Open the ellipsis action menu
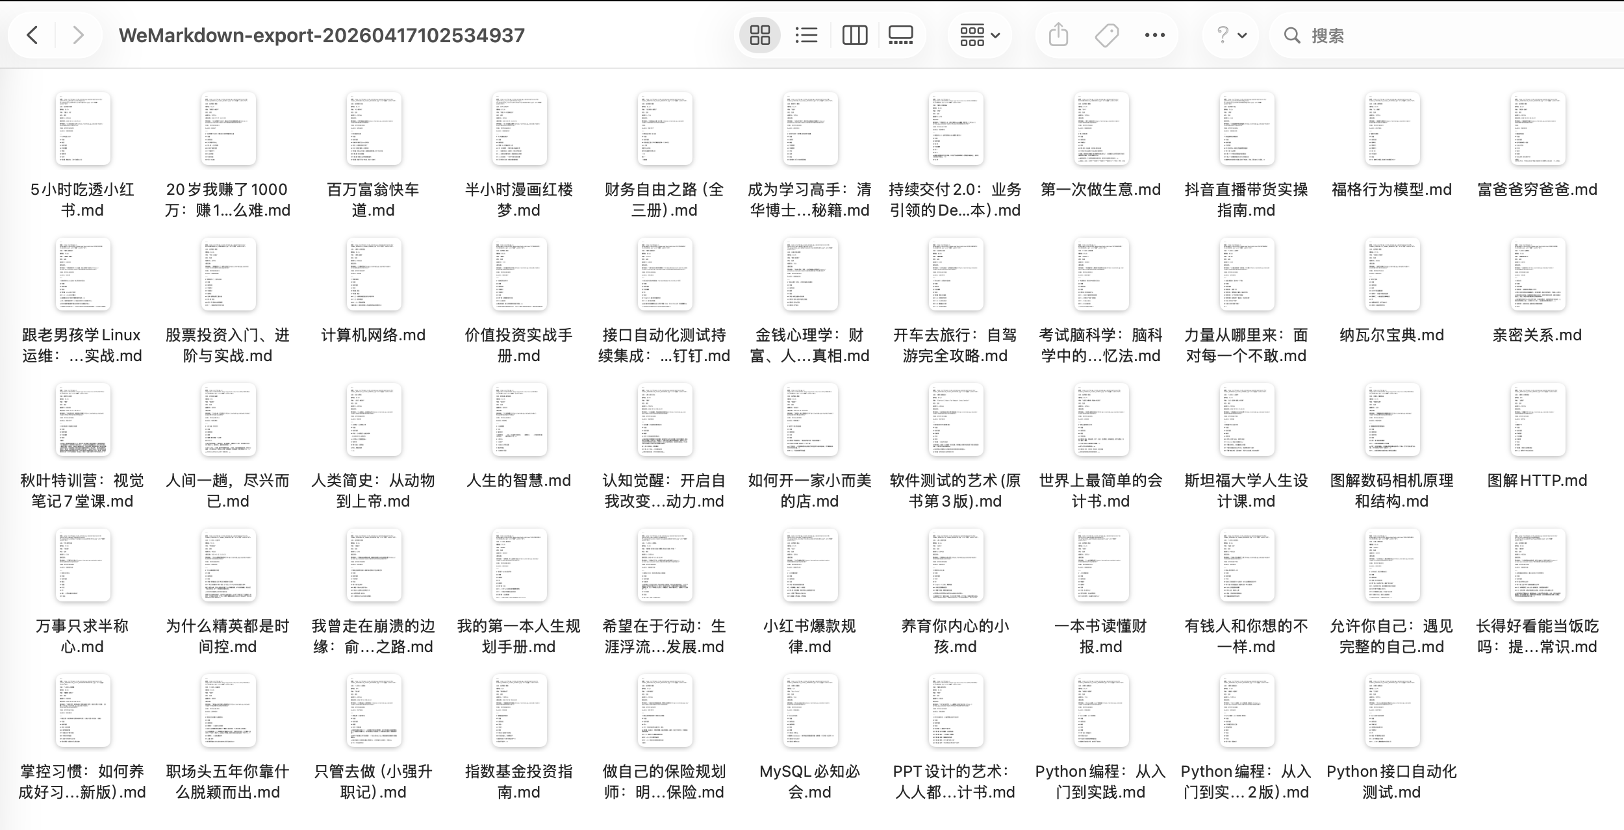This screenshot has height=830, width=1624. click(x=1154, y=35)
